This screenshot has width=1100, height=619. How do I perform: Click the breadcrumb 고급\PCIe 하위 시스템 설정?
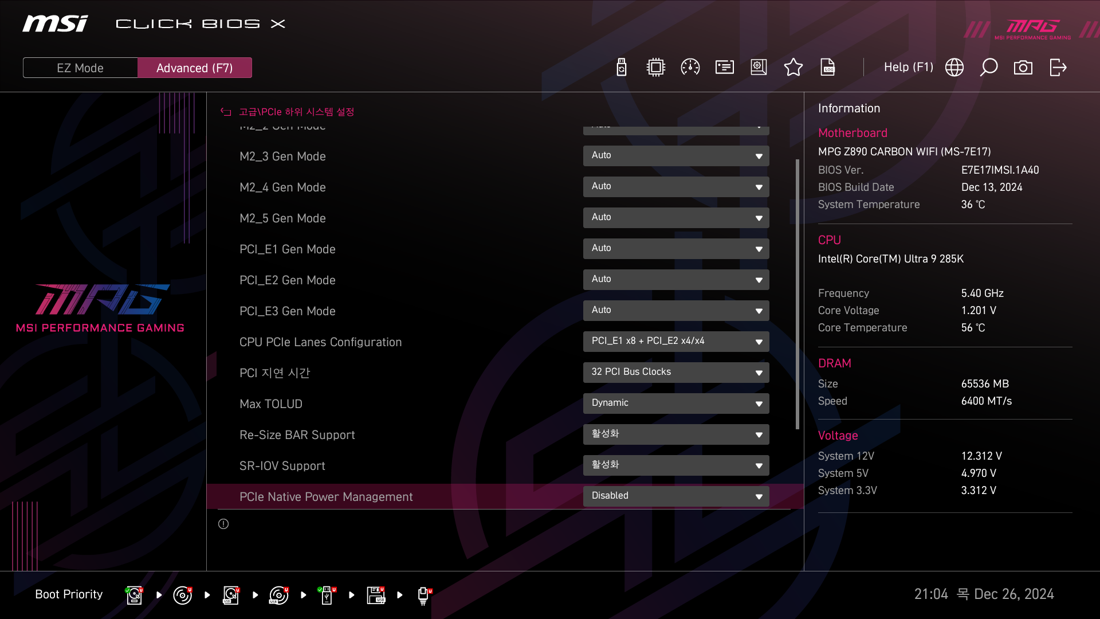(296, 112)
